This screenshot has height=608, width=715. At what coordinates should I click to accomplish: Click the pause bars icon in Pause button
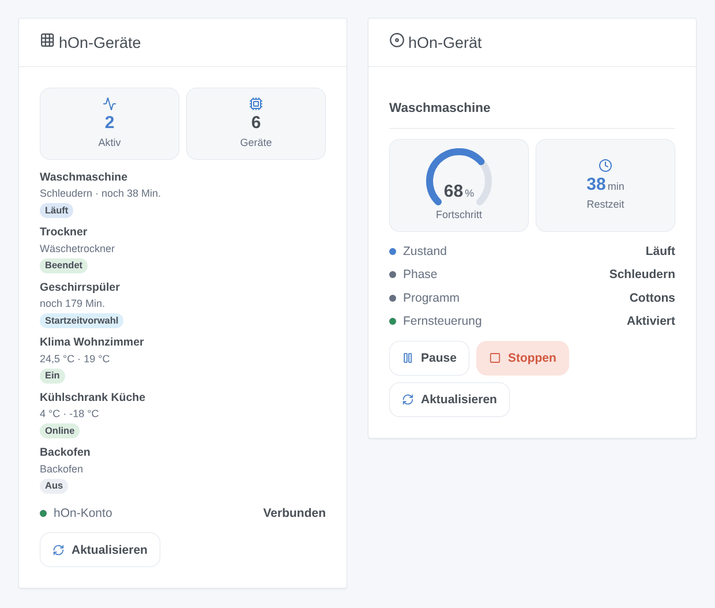[408, 358]
